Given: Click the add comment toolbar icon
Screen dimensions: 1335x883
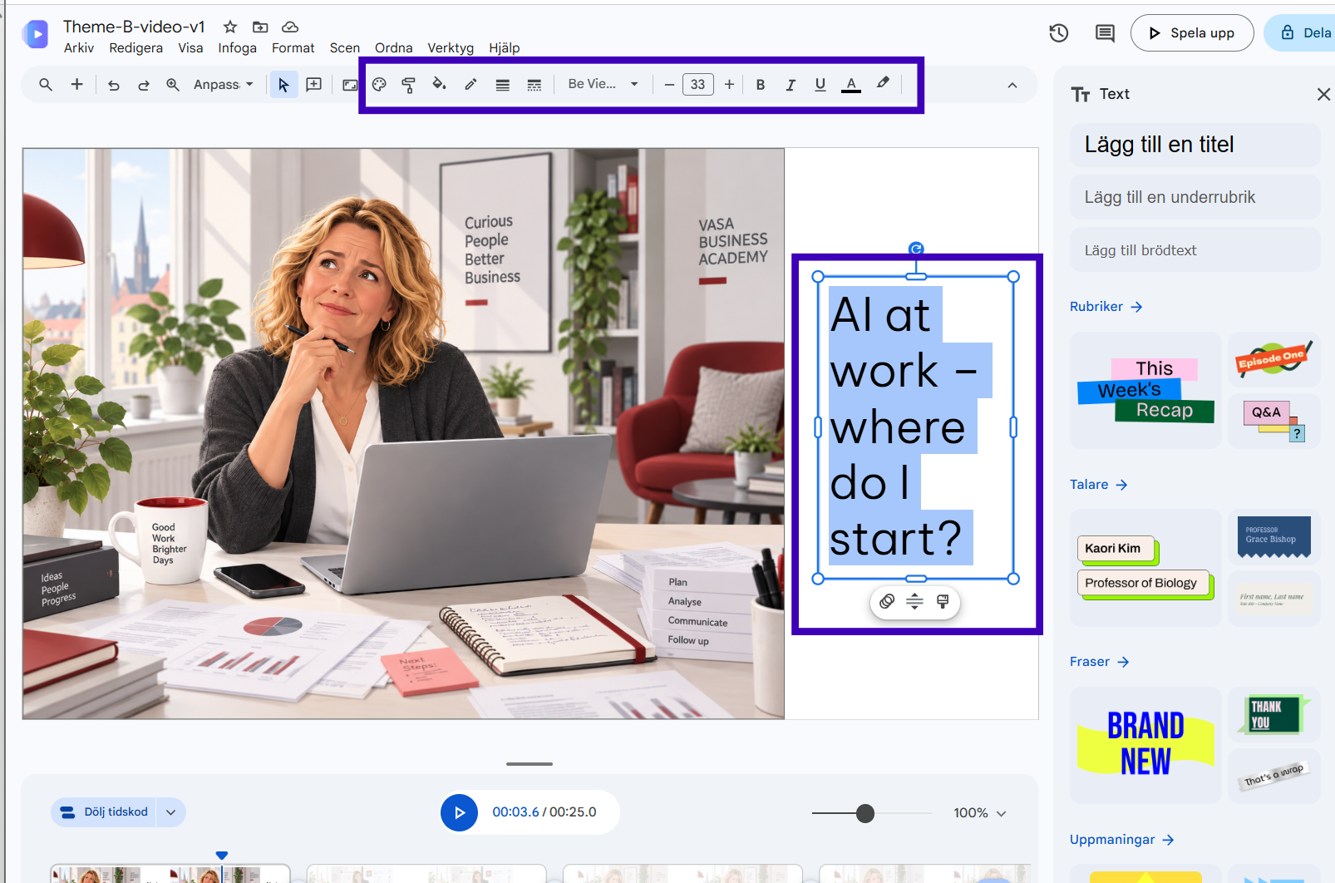Looking at the screenshot, I should 314,85.
